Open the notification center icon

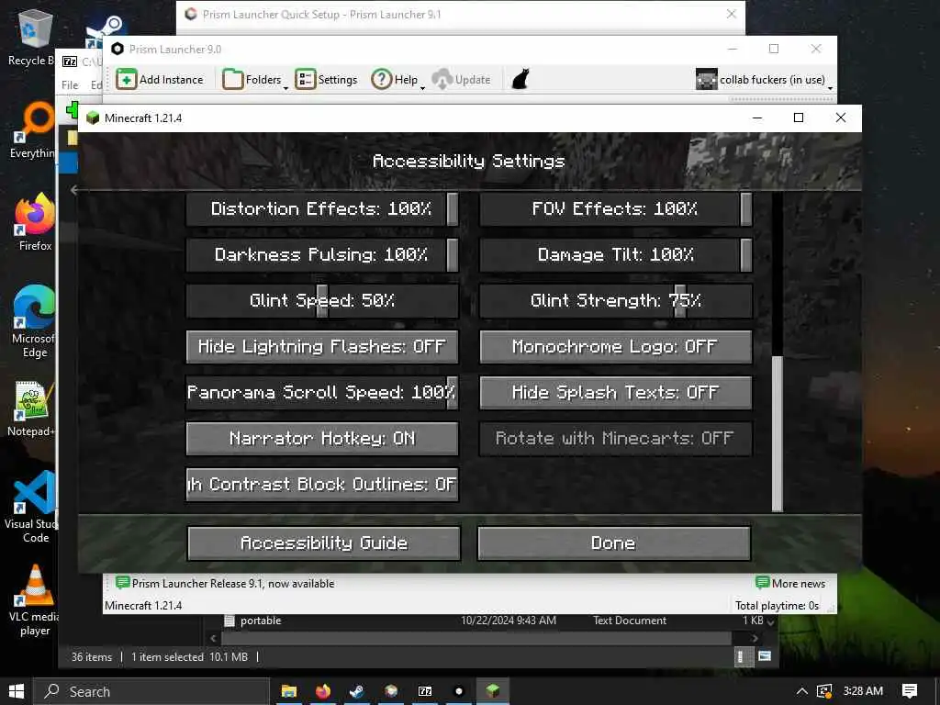[910, 691]
